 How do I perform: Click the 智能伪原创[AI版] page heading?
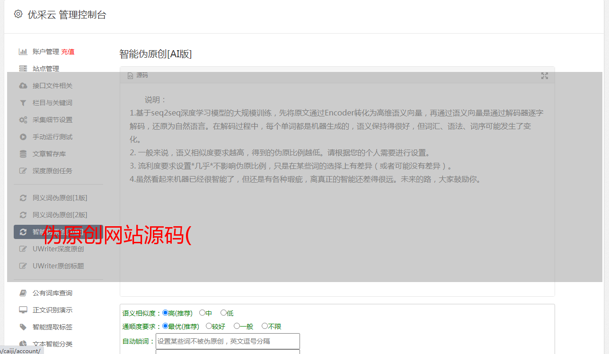coord(156,54)
